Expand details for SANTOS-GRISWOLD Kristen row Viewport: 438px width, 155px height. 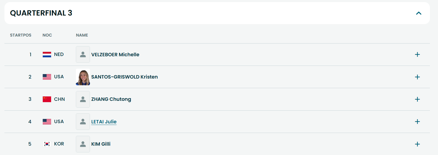pyautogui.click(x=417, y=77)
